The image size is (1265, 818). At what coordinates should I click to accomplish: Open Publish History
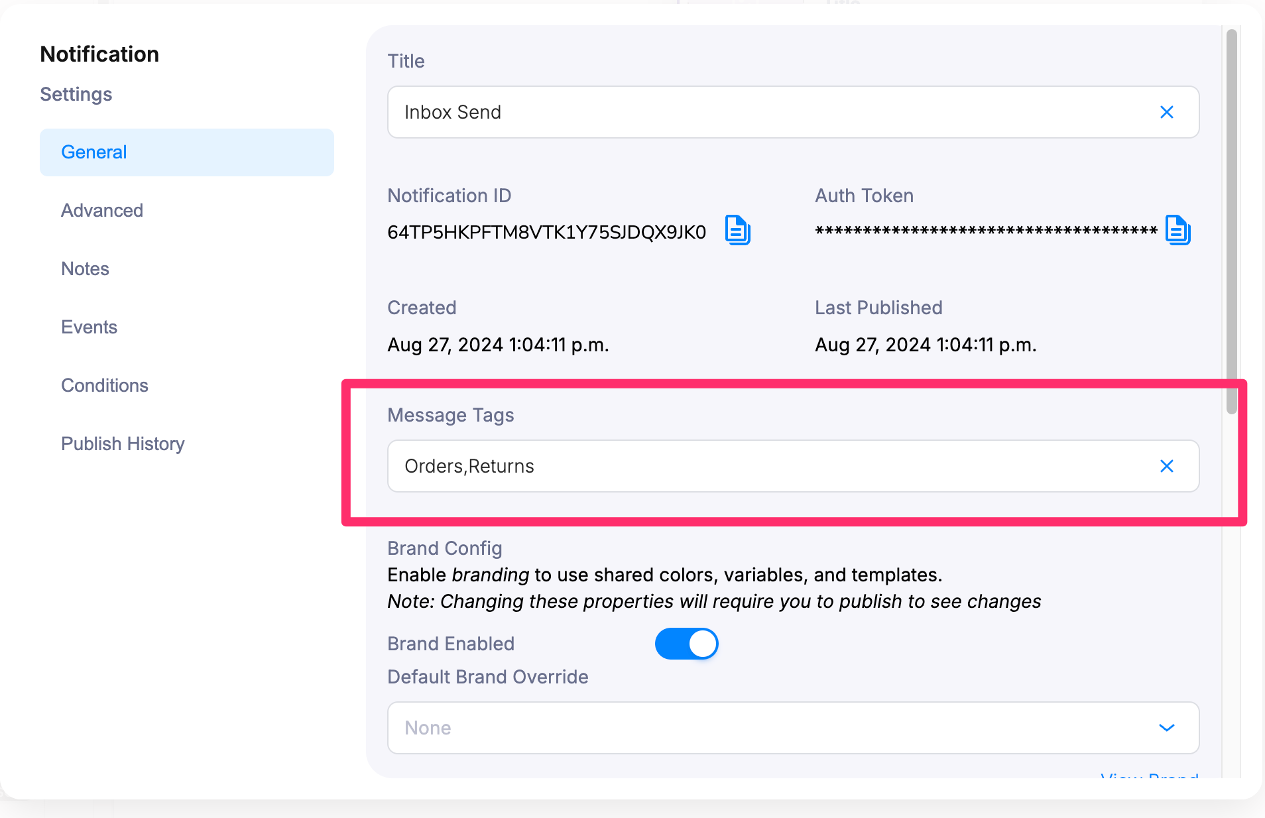(123, 443)
